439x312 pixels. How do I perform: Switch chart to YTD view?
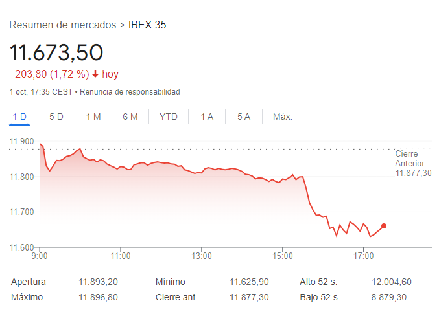(169, 117)
